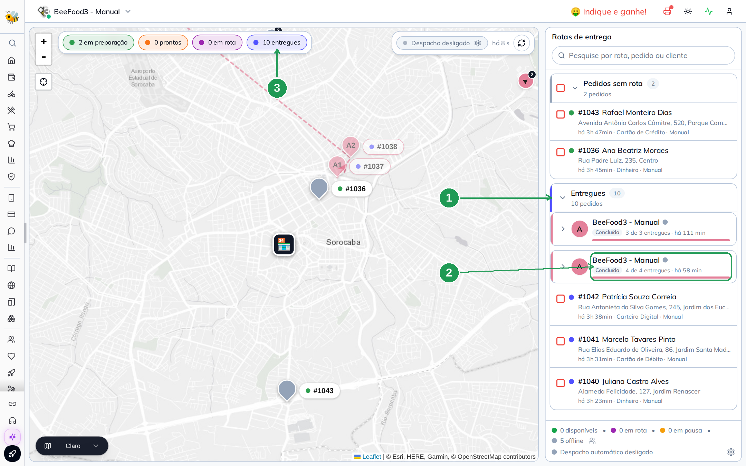Select the 0 em rota filter chip
The height and width of the screenshot is (466, 746).
pyautogui.click(x=217, y=42)
